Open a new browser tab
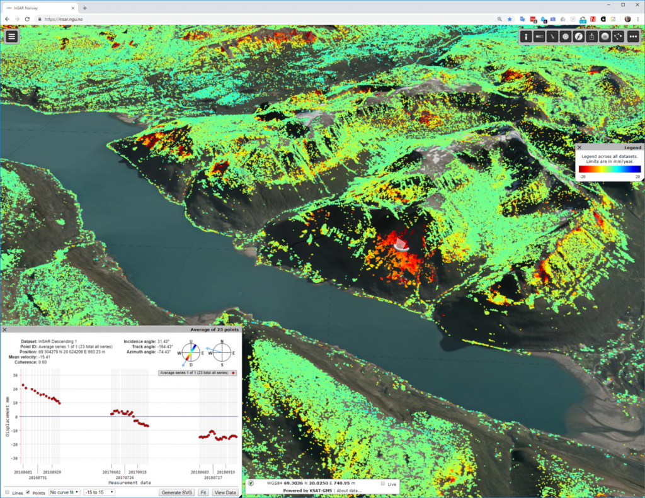The image size is (645, 498). [x=85, y=8]
